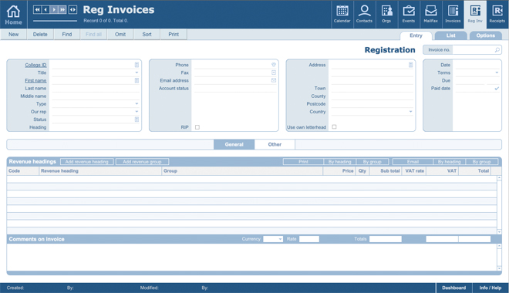This screenshot has width=509, height=293.
Task: Tick the Use own letterhead checkbox
Action: pyautogui.click(x=335, y=127)
